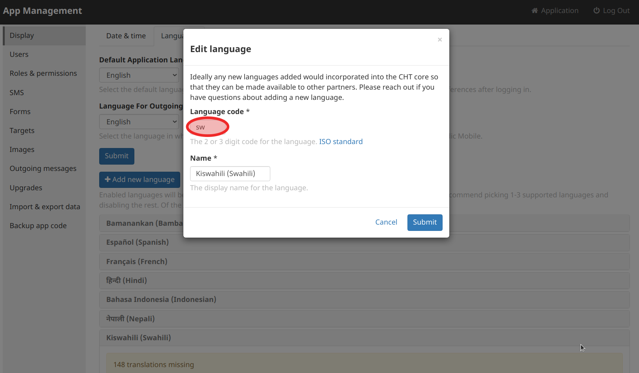Image resolution: width=639 pixels, height=373 pixels.
Task: Click the Submit button under language dropdowns
Action: (117, 156)
